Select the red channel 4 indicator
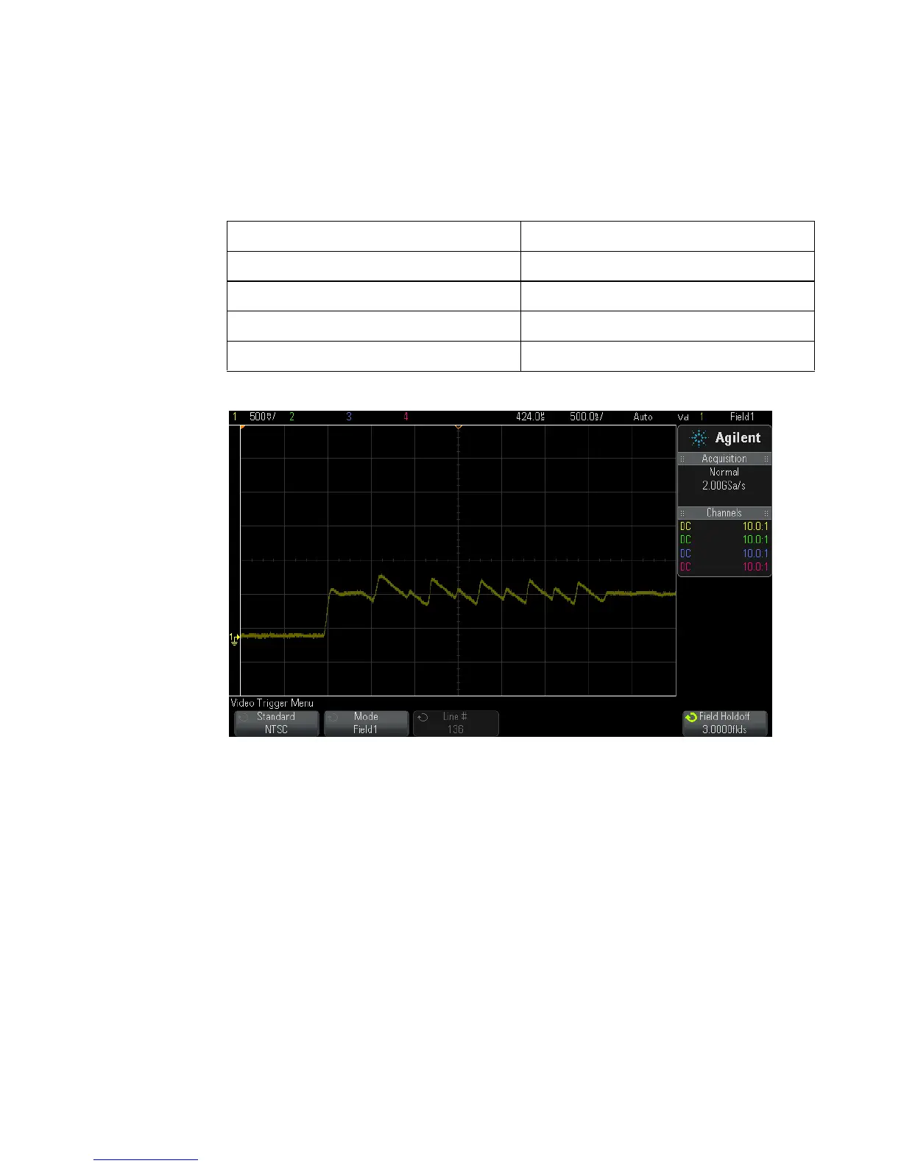Image resolution: width=901 pixels, height=1166 pixels. click(x=406, y=417)
